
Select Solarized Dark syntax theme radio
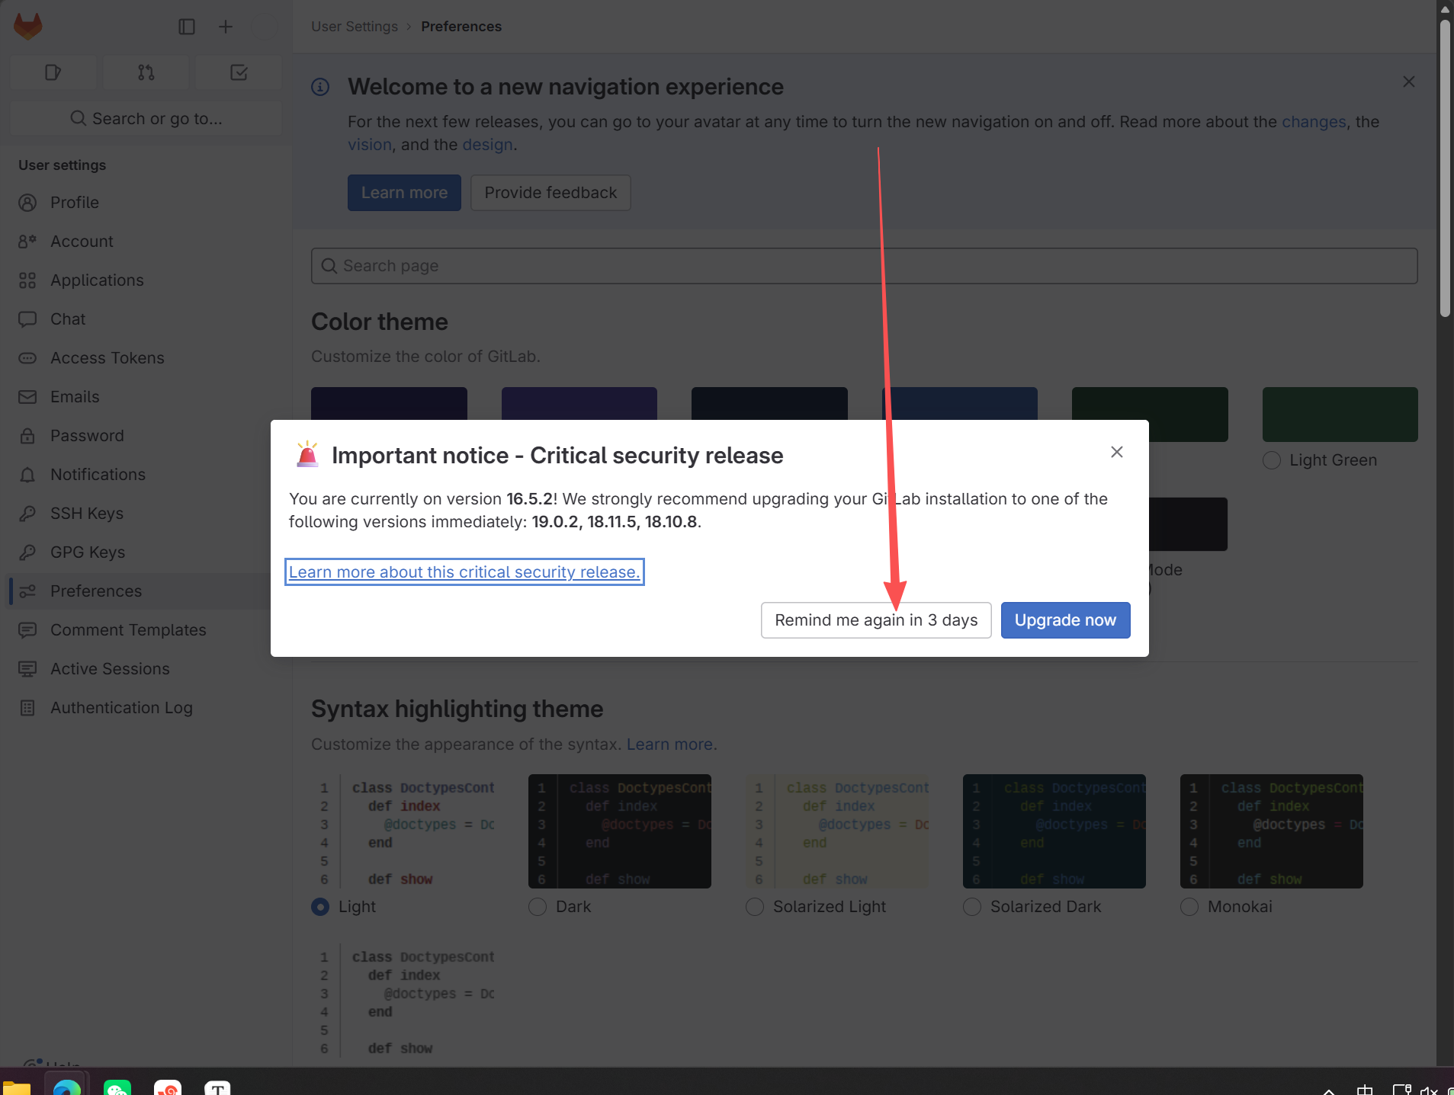[x=972, y=907]
